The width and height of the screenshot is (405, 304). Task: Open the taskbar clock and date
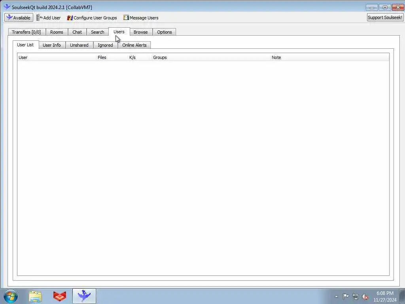[385, 296]
